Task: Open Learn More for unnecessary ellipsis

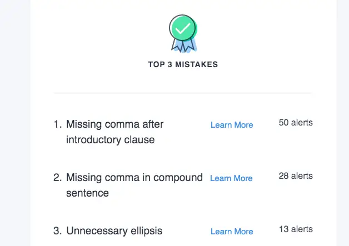Action: [232, 232]
